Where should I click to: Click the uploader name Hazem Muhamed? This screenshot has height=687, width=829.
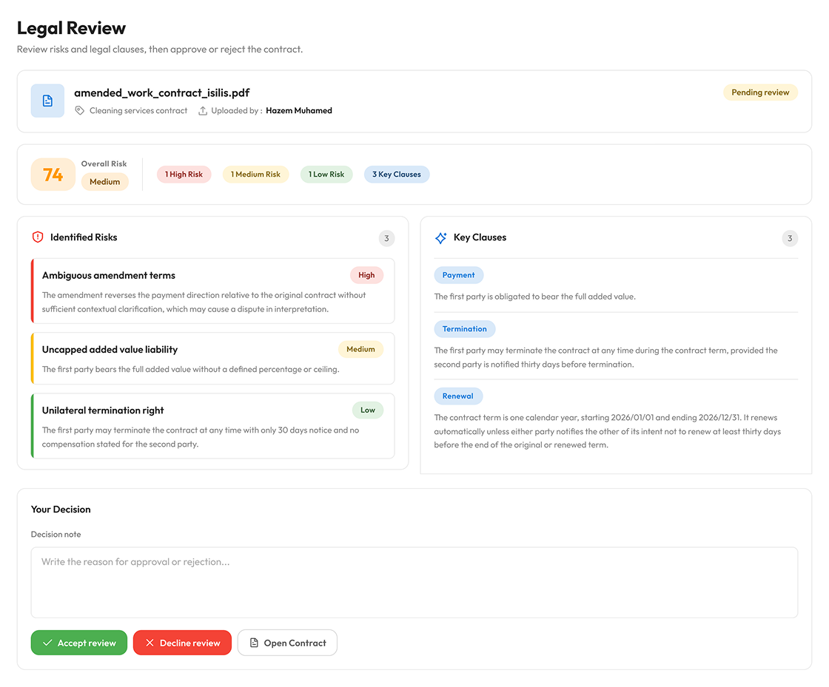click(299, 110)
